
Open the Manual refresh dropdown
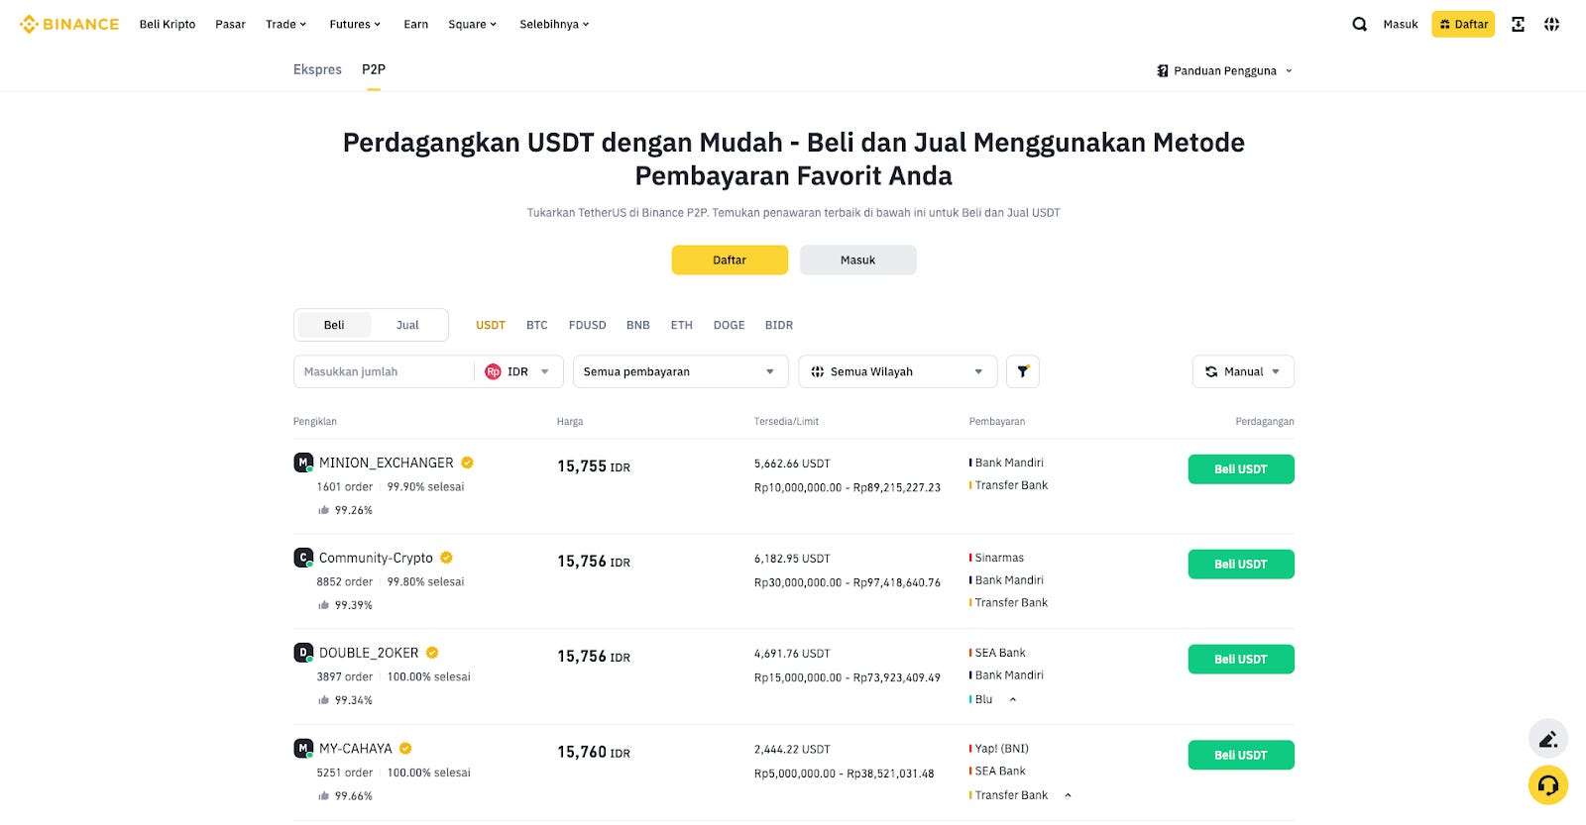point(1243,371)
